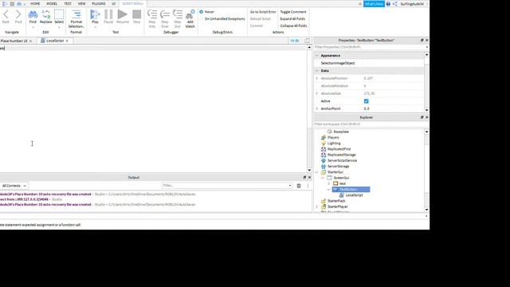This screenshot has height=287, width=510.
Task: Open the Play dropdown arrow
Action: click(x=95, y=27)
